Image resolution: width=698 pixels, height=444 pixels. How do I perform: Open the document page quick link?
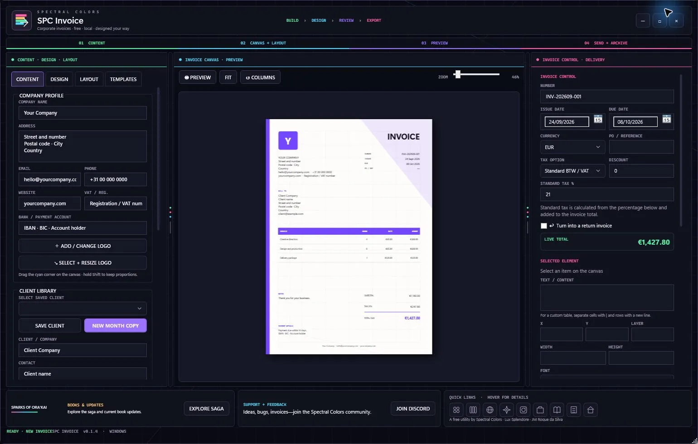574,410
